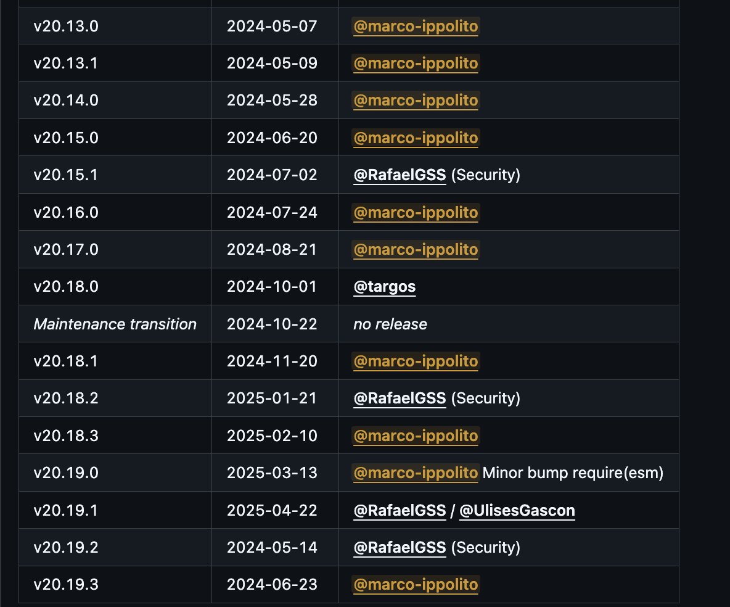Open @marco-ippolito link for v20.17.0
The height and width of the screenshot is (607, 730).
[x=416, y=249]
